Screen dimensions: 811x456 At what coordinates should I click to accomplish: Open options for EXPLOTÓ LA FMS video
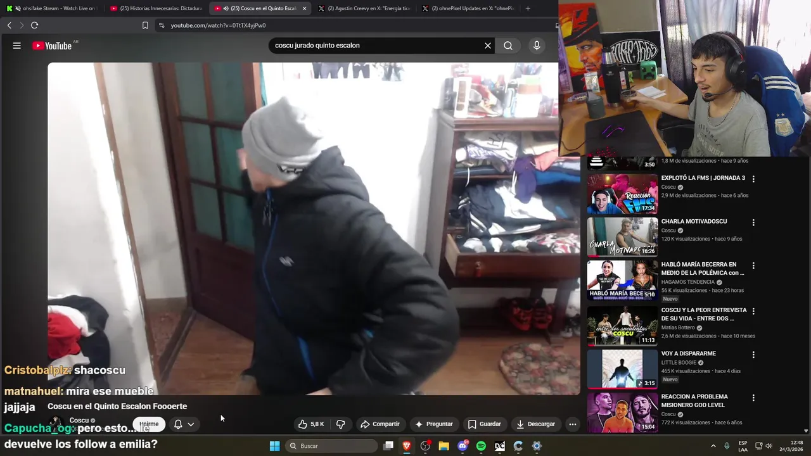point(753,179)
